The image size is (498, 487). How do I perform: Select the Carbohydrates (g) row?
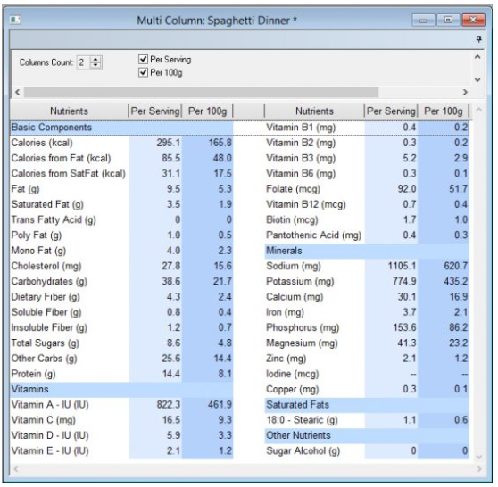click(x=121, y=281)
